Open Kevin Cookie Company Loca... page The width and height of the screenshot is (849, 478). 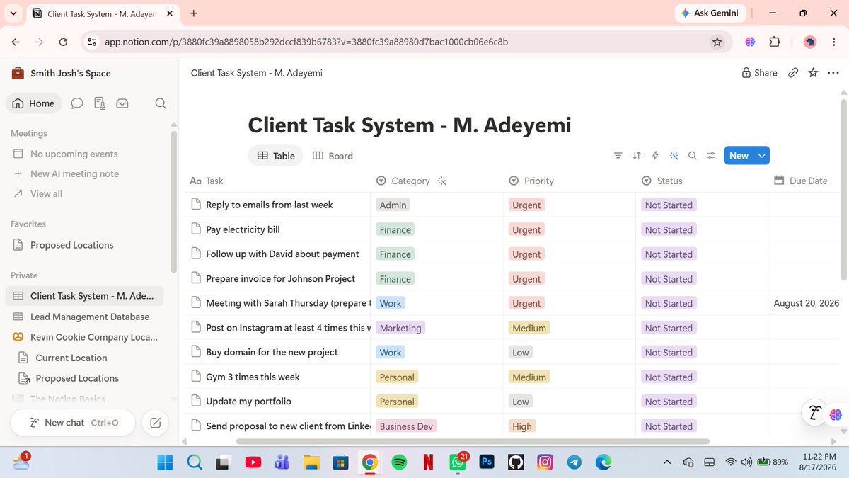(x=85, y=337)
